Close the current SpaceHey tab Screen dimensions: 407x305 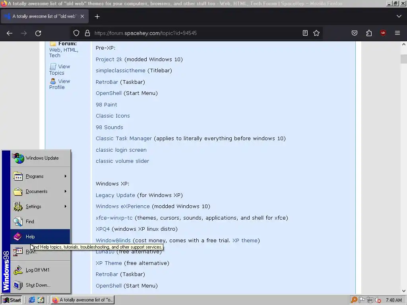coord(82,16)
